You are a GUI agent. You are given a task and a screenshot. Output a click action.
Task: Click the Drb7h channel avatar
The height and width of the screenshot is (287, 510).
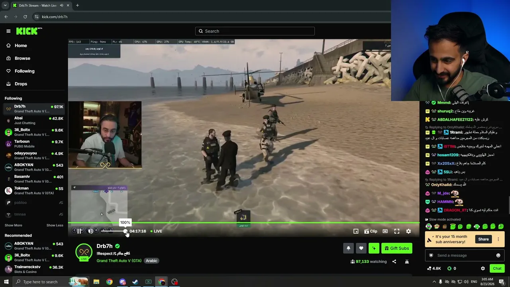pyautogui.click(x=84, y=252)
